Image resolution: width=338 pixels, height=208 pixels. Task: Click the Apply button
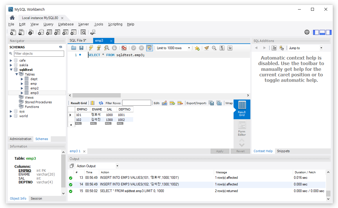tap(220, 151)
